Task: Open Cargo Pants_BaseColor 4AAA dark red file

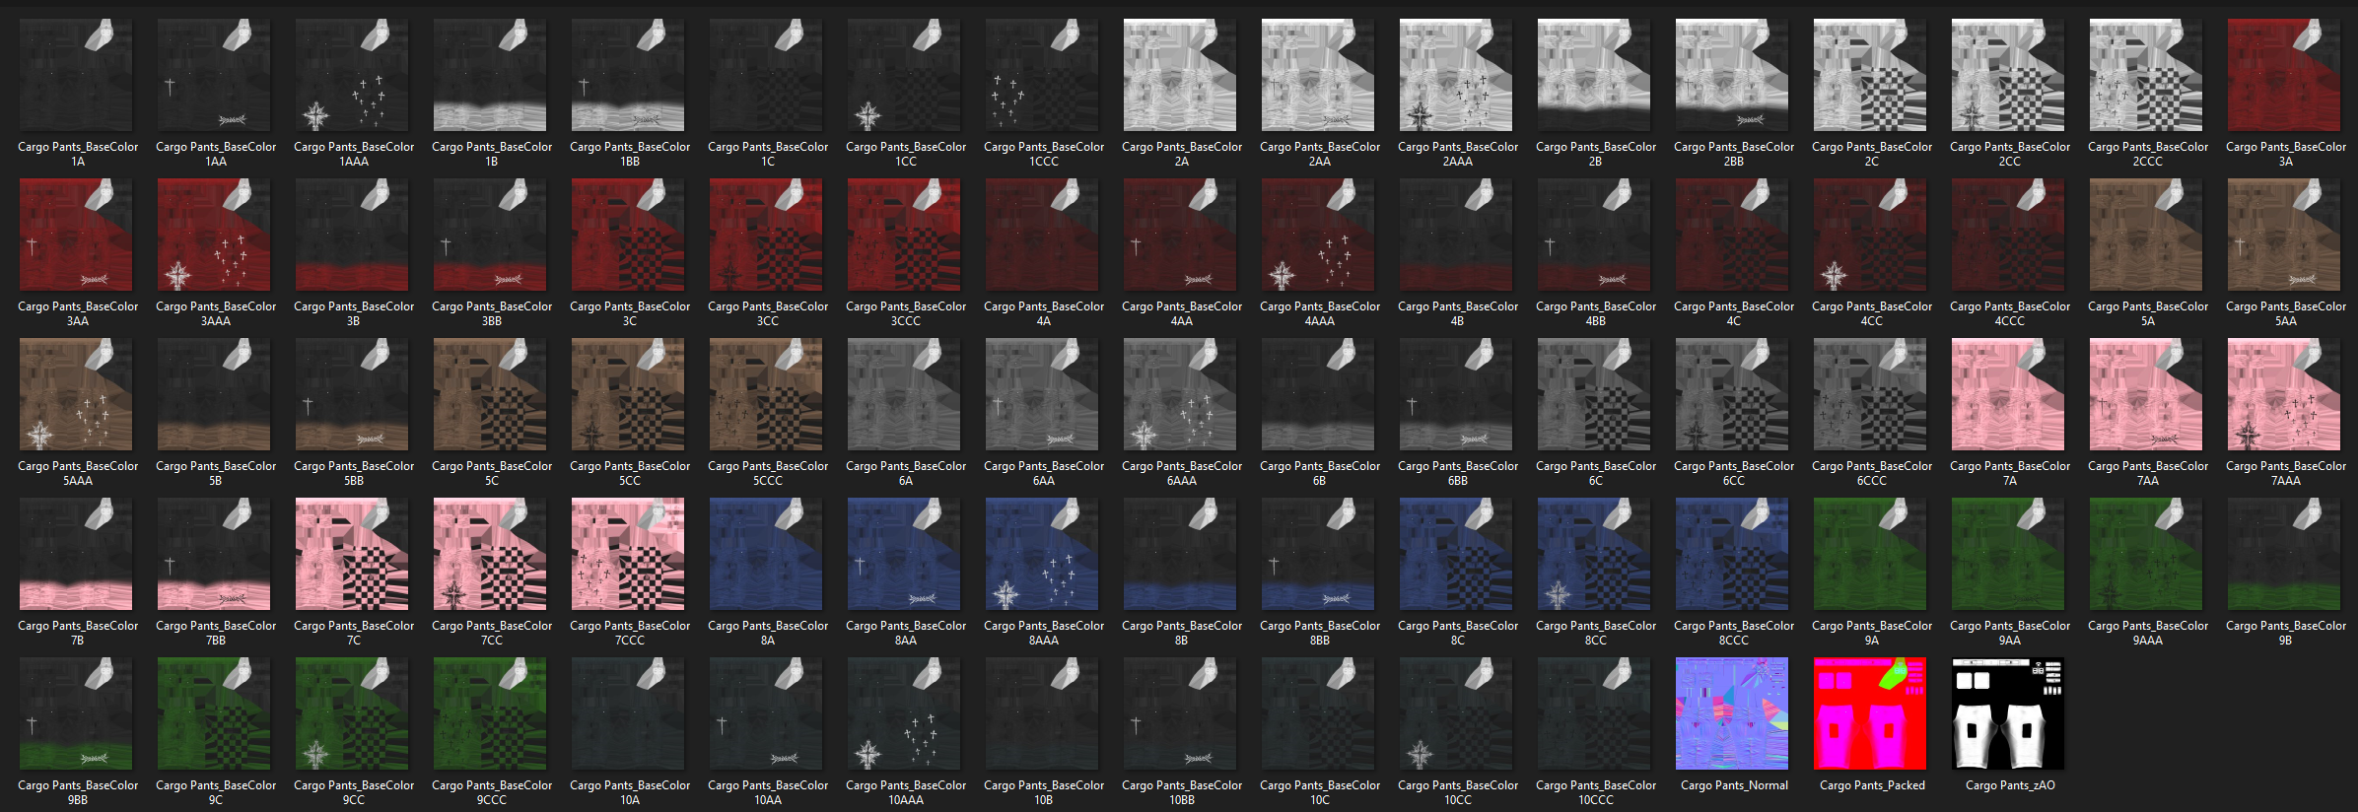Action: (1319, 235)
